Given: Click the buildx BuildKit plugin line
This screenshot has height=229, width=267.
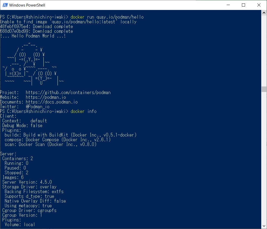Looking at the screenshot, I should click(x=70, y=135).
